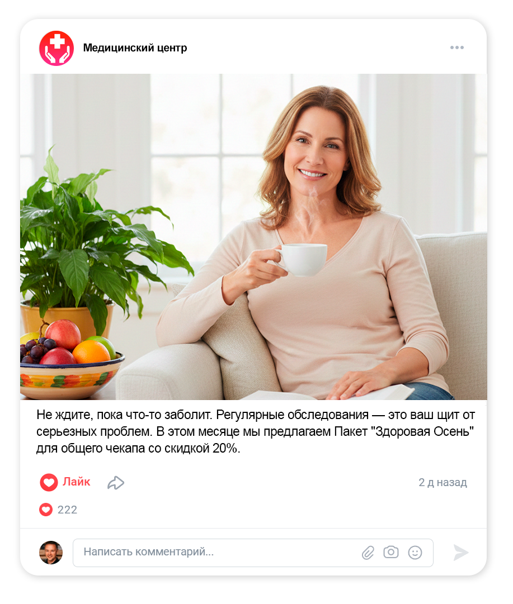Screen dimensions: 513x604
Task: Focus the Написать комментарий input field
Action: tap(253, 553)
